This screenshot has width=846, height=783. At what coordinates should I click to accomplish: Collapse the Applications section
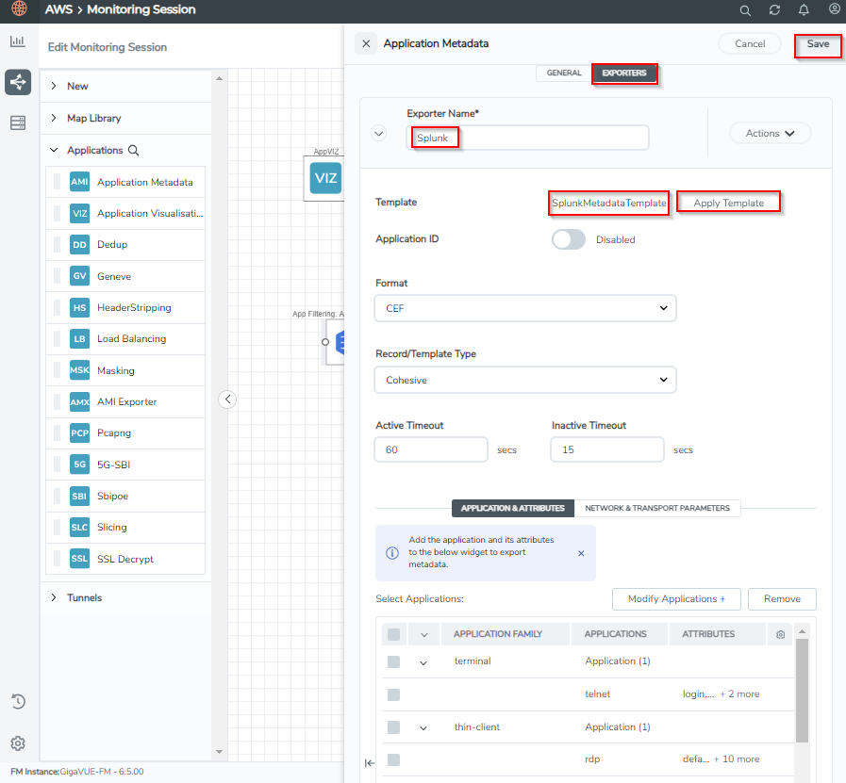point(54,150)
